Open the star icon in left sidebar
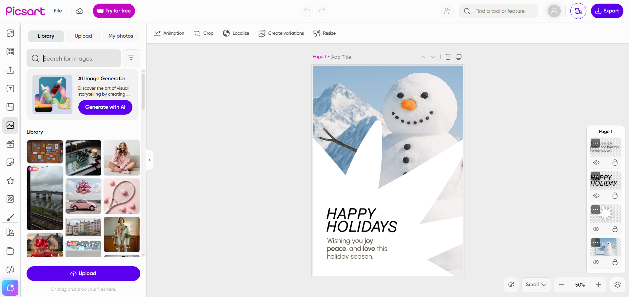Screen dimensions: 629x297 (10, 181)
